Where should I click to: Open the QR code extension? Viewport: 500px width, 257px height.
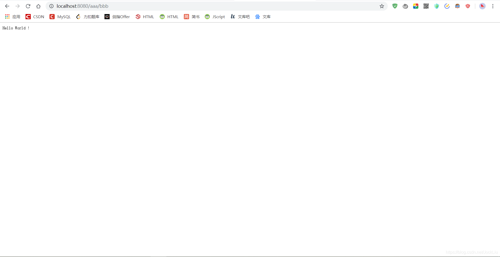coord(426,6)
